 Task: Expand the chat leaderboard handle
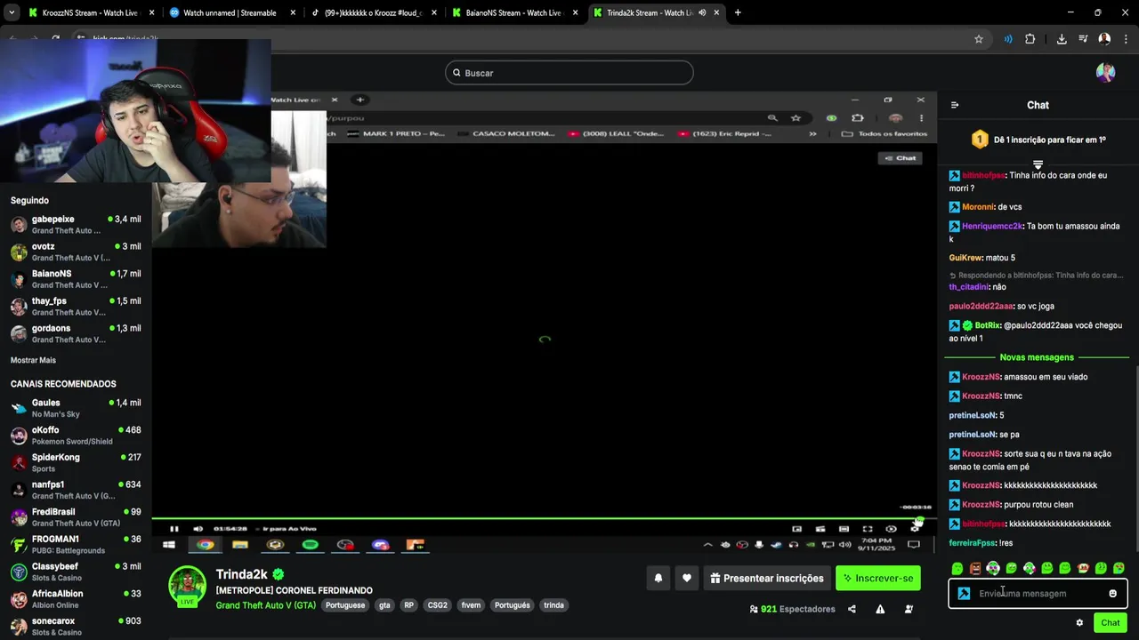(x=1038, y=164)
